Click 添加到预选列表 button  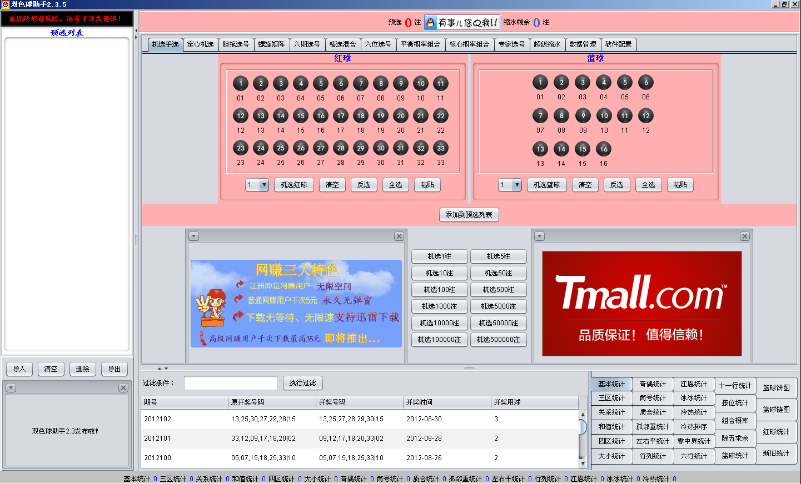point(469,215)
